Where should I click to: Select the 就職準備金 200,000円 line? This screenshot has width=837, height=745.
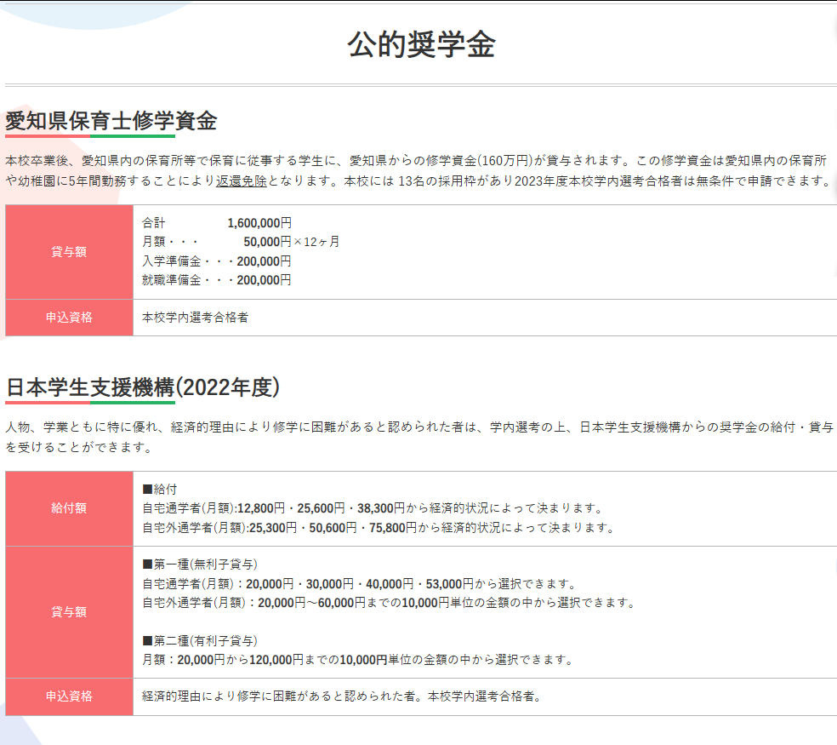217,280
